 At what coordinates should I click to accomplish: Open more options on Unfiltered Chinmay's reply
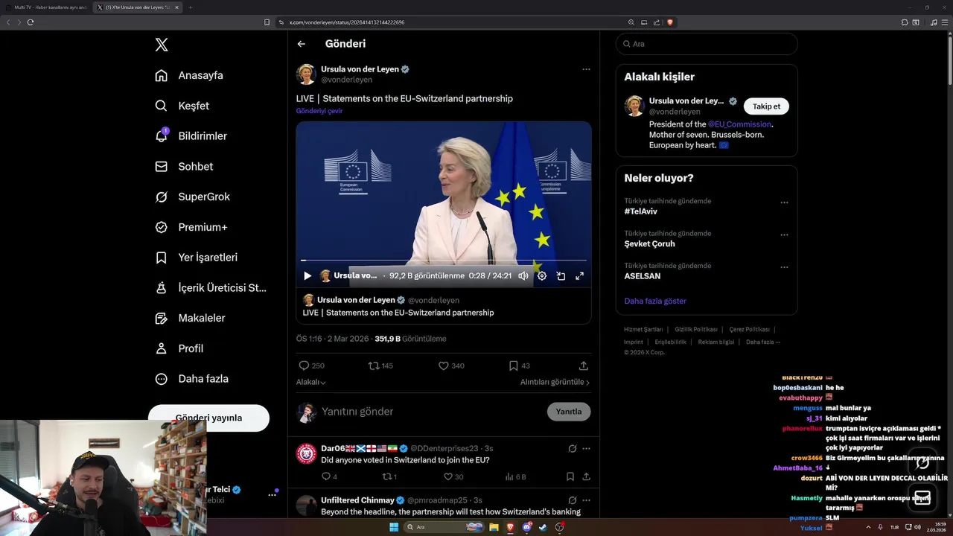586,500
